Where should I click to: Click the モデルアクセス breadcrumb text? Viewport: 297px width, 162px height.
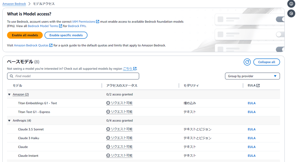coord(44,4)
